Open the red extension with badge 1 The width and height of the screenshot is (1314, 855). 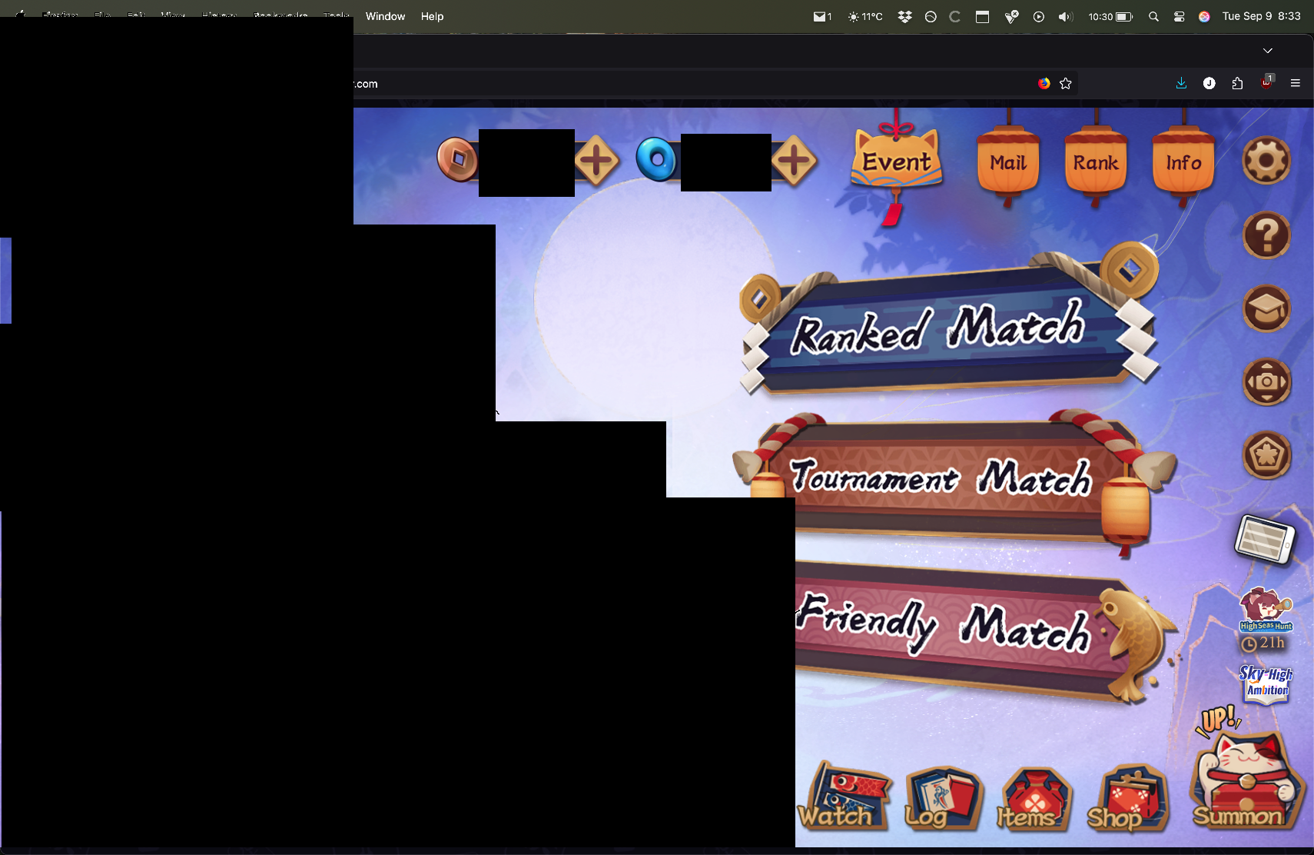pyautogui.click(x=1266, y=82)
